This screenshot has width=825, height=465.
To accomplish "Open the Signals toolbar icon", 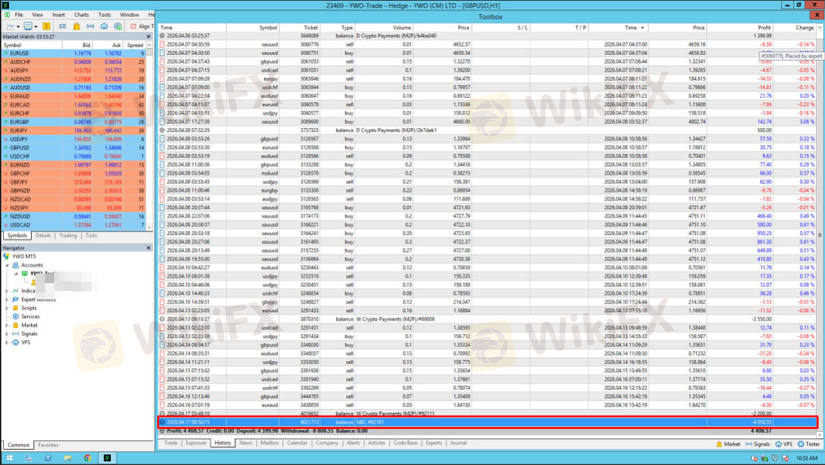I will click(x=90, y=26).
